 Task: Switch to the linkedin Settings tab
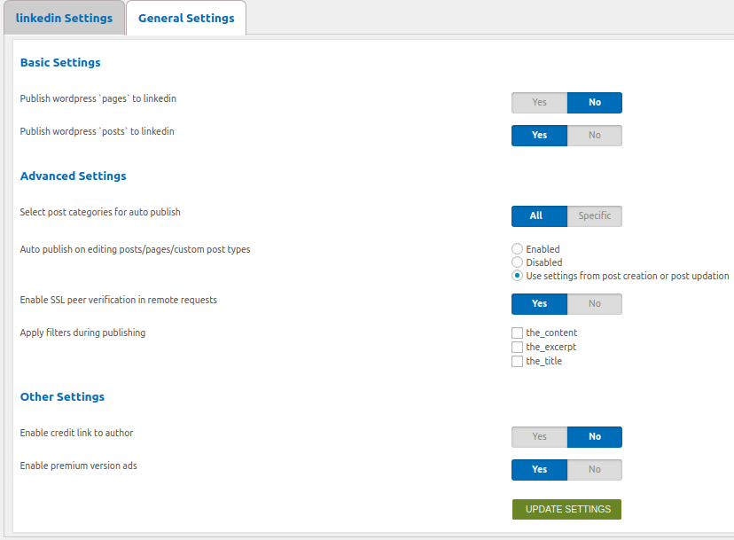63,18
